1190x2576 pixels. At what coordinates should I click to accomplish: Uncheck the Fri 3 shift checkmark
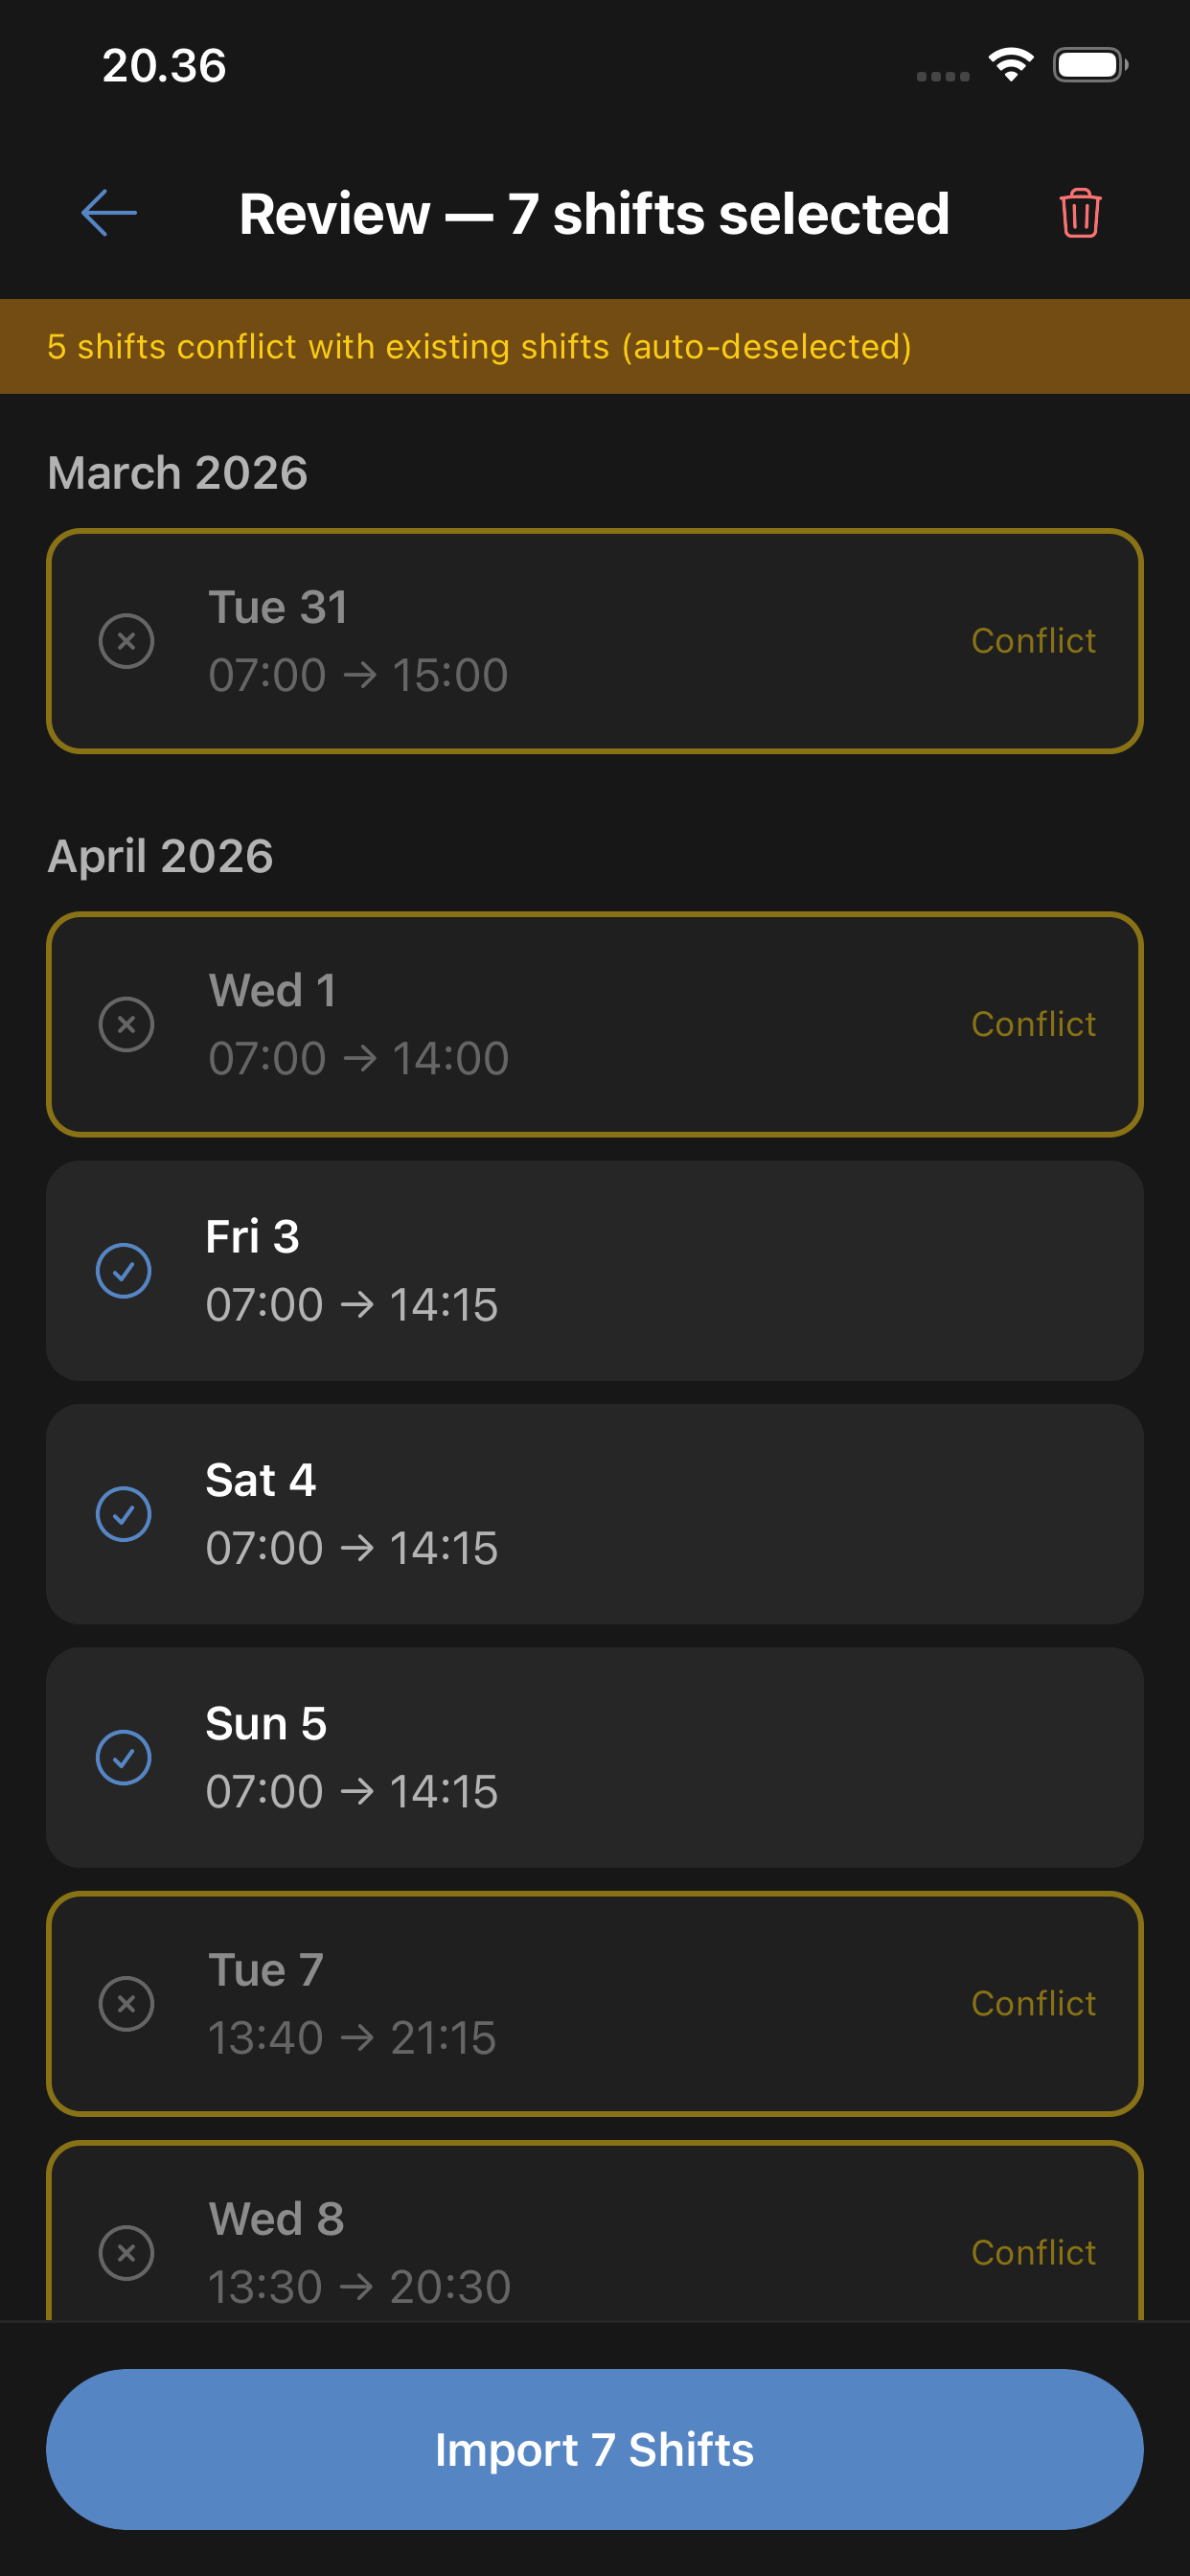click(x=124, y=1271)
